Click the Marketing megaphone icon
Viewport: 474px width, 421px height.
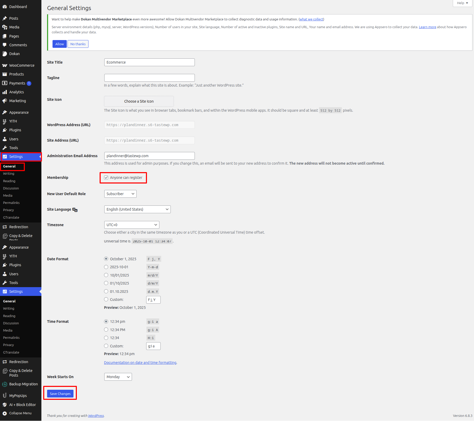coord(5,101)
